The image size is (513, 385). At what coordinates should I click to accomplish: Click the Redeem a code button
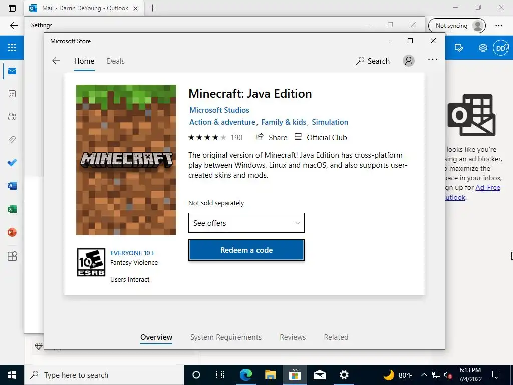tap(246, 250)
